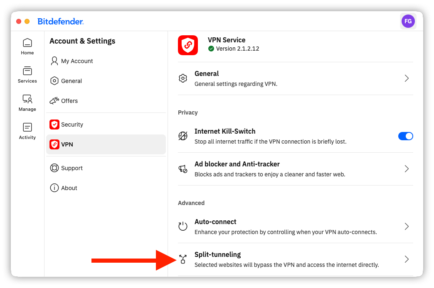Image resolution: width=434 pixels, height=288 pixels.
Task: Click the green version checkmark icon
Action: pyautogui.click(x=211, y=49)
